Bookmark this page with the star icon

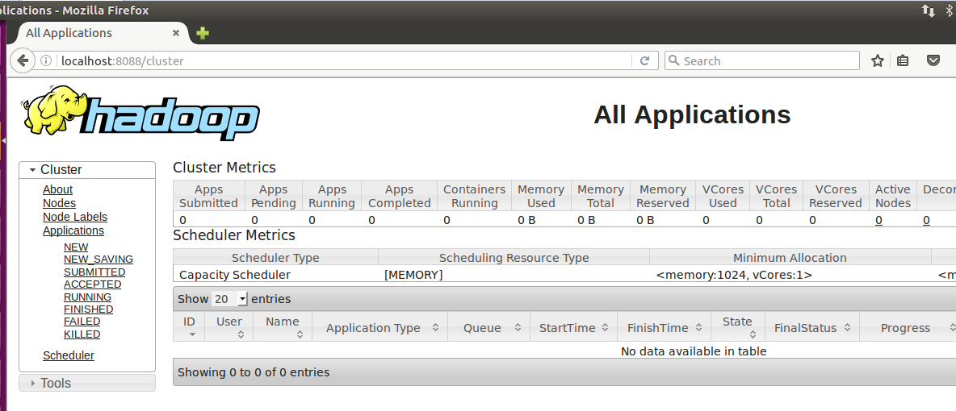click(878, 61)
